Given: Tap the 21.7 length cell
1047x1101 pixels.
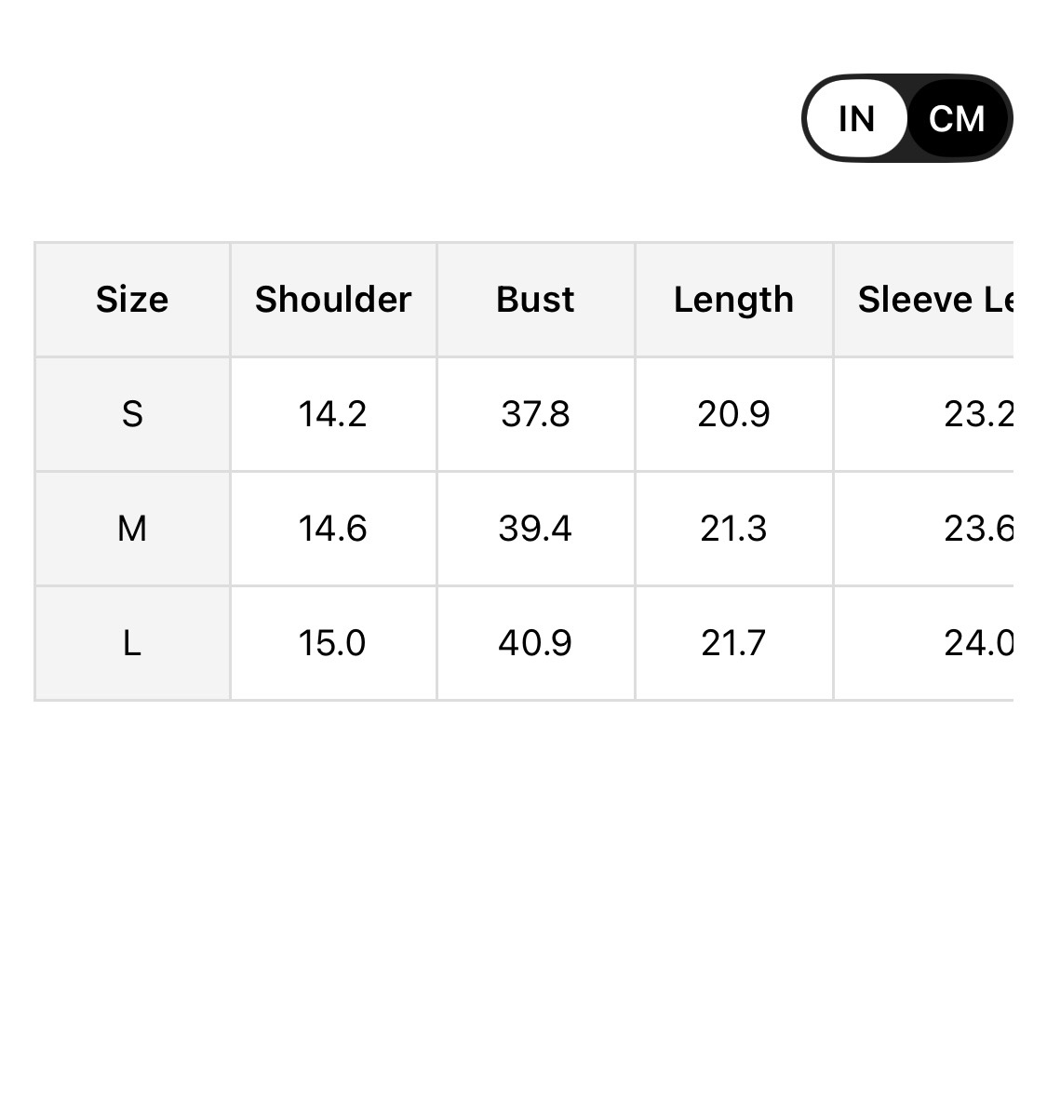Looking at the screenshot, I should point(733,643).
